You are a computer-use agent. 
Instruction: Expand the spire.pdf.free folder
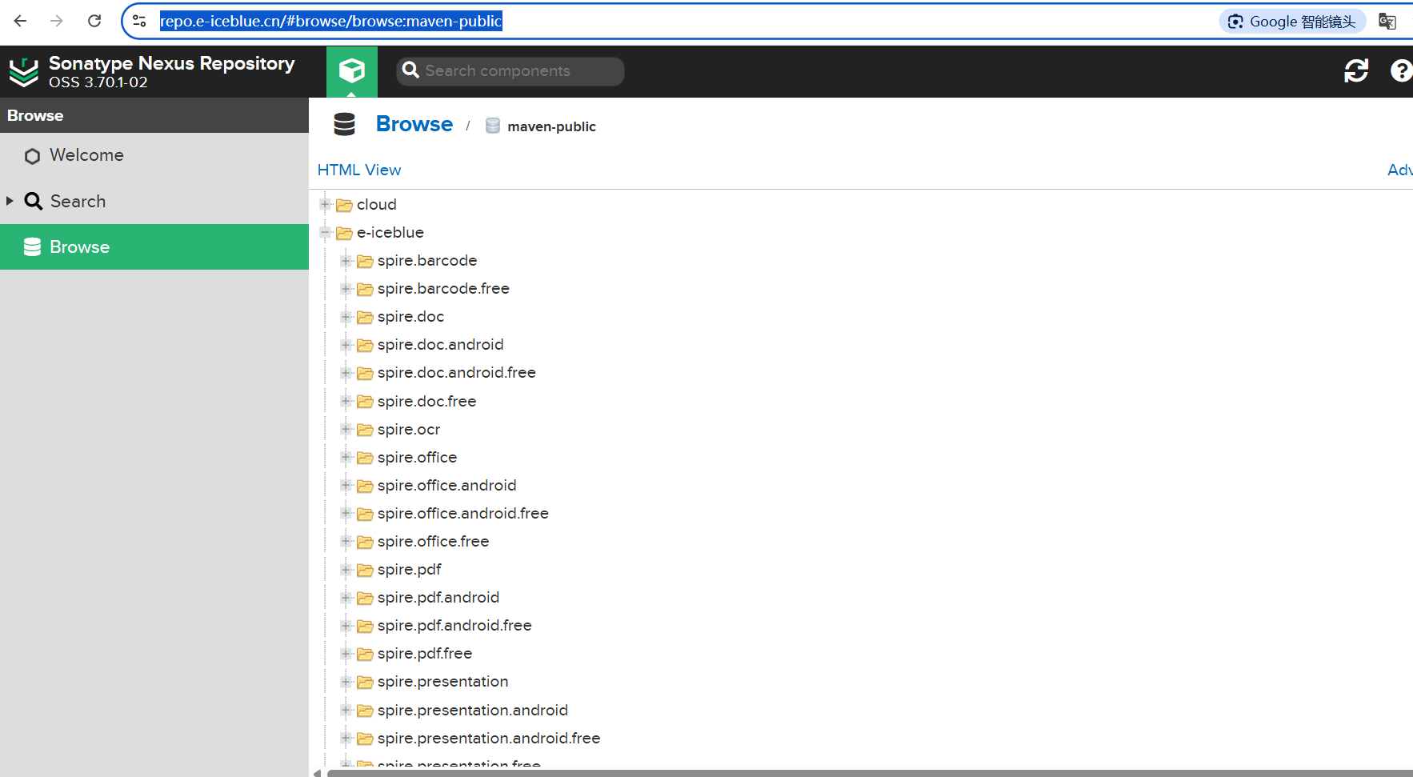click(346, 654)
